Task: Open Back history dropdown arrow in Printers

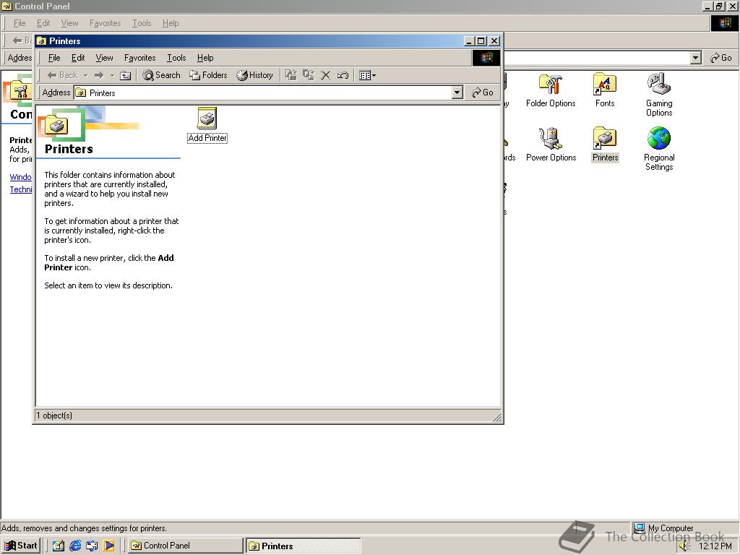Action: point(85,75)
